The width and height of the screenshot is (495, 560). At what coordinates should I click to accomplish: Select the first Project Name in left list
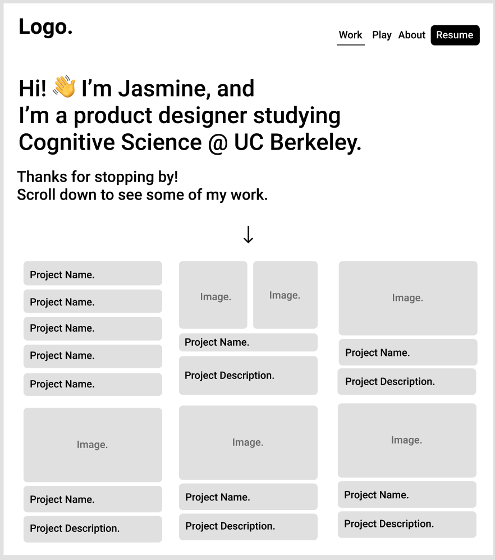point(93,274)
